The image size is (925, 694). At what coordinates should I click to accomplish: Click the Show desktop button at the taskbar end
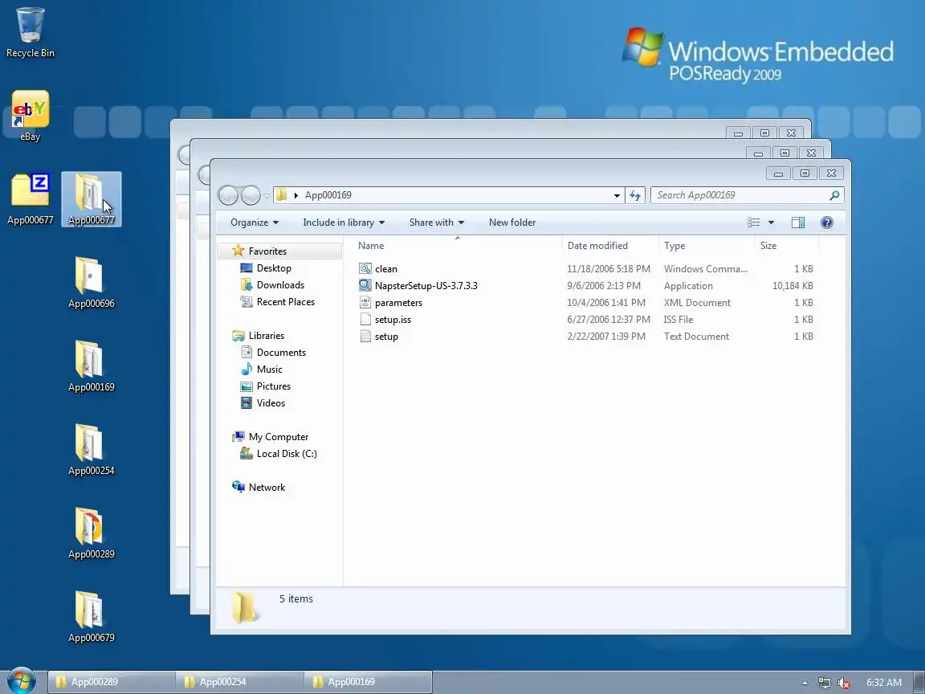pos(919,682)
